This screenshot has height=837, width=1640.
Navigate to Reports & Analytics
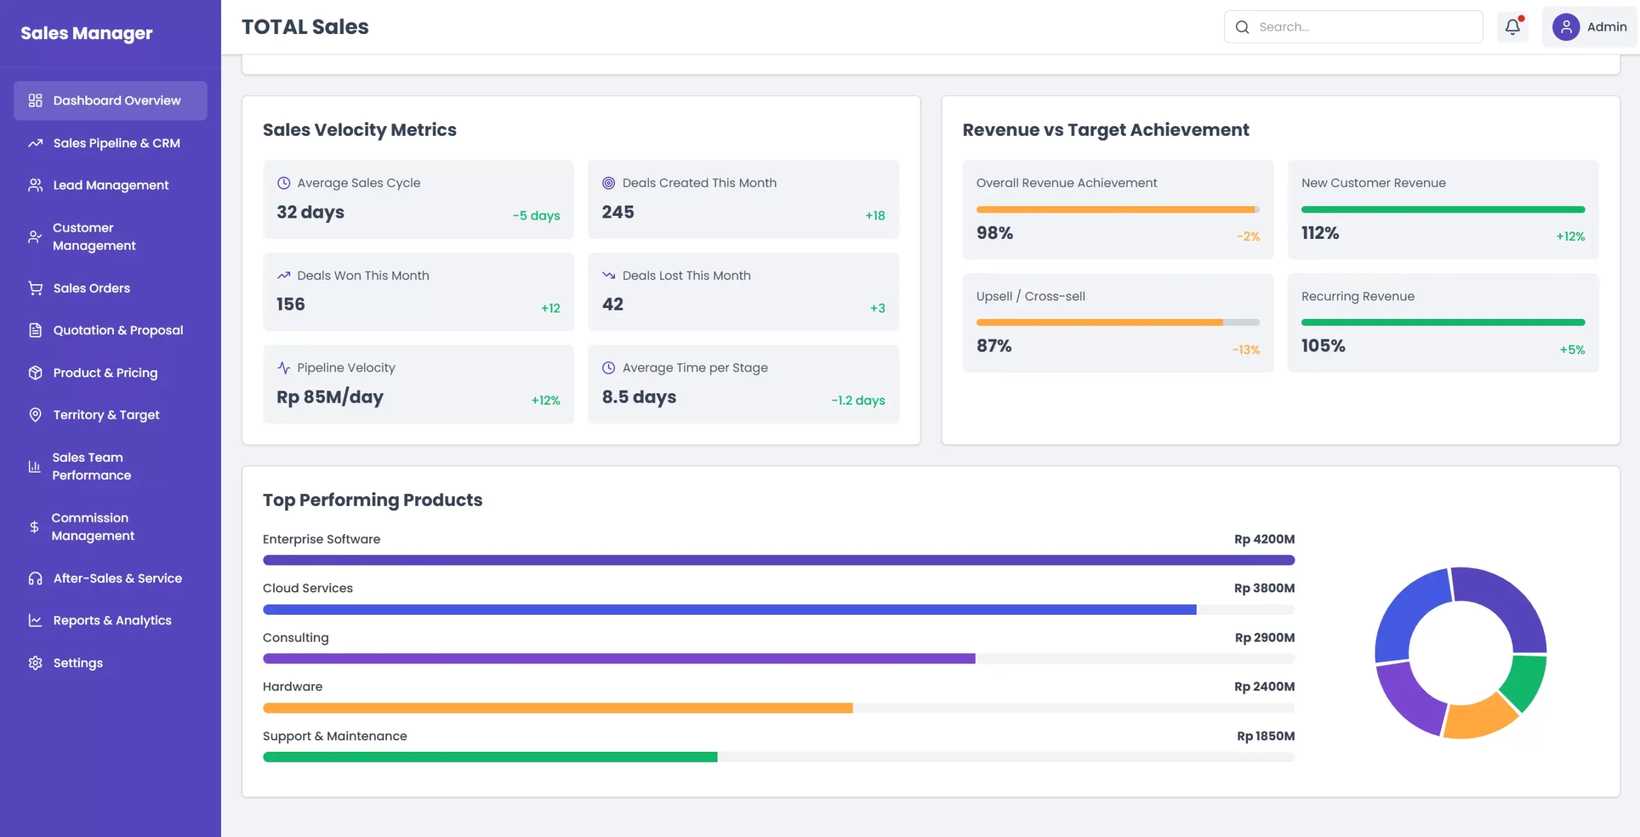tap(112, 620)
